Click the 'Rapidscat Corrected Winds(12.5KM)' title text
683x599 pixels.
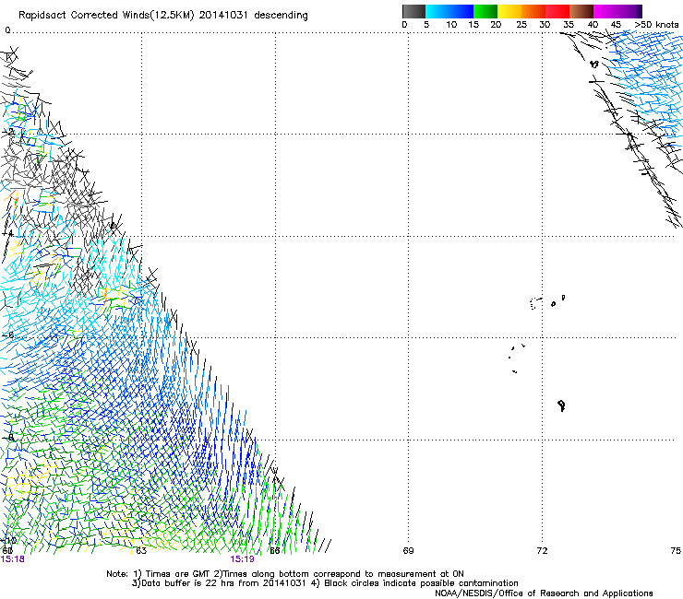point(106,16)
